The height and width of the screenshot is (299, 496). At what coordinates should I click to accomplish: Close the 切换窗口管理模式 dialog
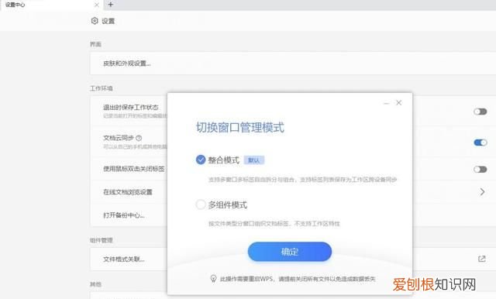pos(398,103)
